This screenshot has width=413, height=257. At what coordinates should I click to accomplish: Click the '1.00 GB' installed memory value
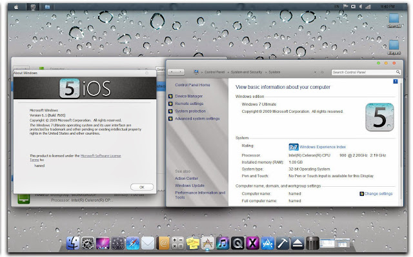296,162
